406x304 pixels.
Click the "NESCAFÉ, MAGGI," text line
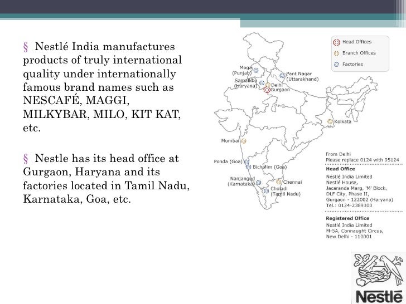(x=76, y=100)
